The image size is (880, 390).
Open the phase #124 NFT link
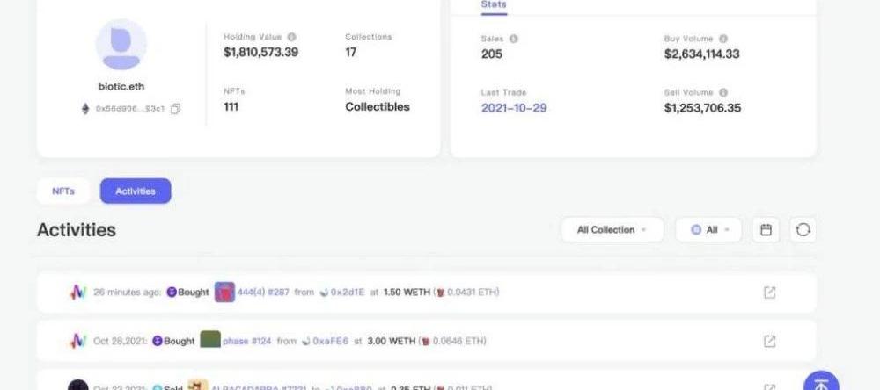point(247,341)
